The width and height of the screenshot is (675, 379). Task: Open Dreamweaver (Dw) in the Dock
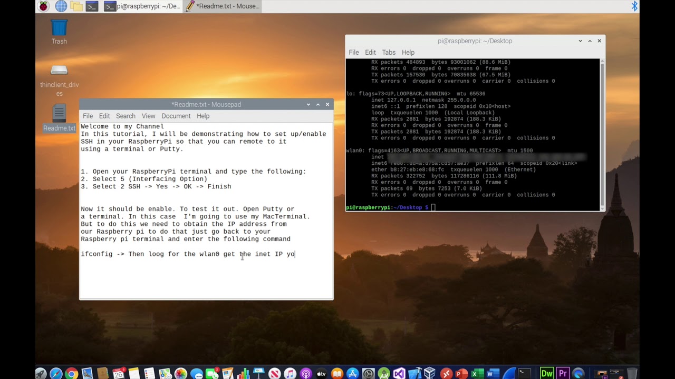point(547,373)
